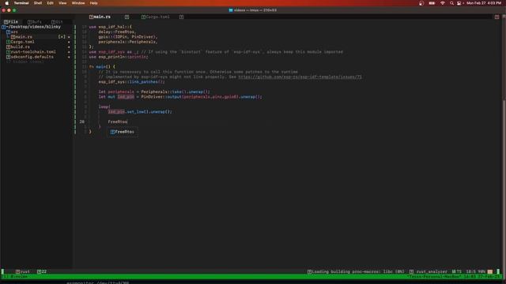The width and height of the screenshot is (506, 284).
Task: Open the Shell menu
Action: click(38, 3)
